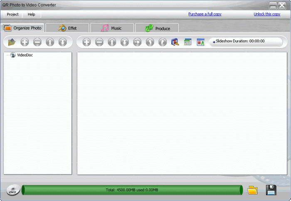Minimize the QR Photo to Video Converter window
The image size is (291, 201).
pos(273,5)
